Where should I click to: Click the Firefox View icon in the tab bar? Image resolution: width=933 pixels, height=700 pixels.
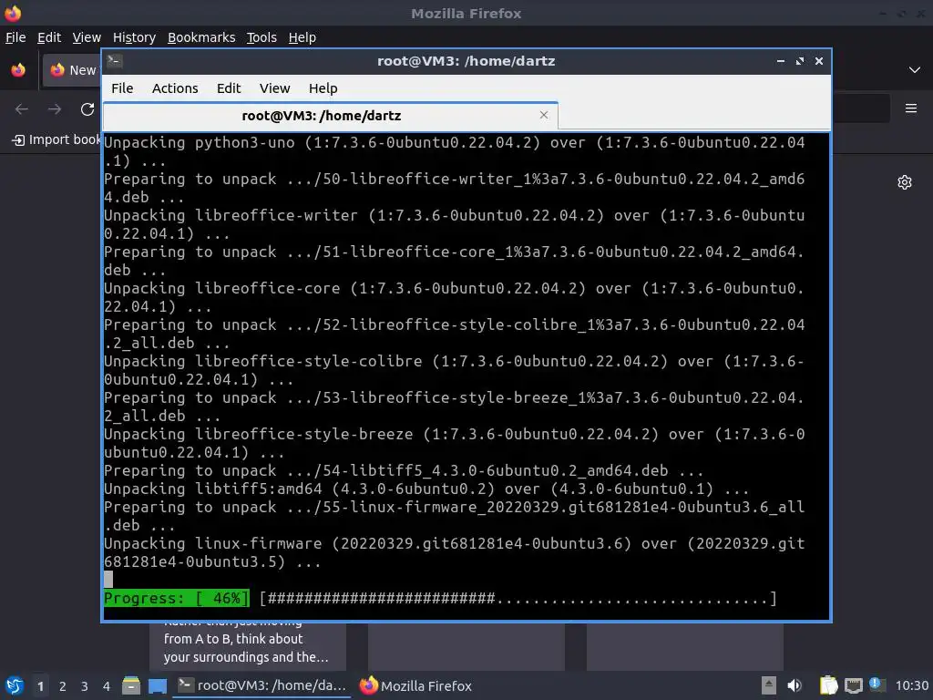pos(18,70)
